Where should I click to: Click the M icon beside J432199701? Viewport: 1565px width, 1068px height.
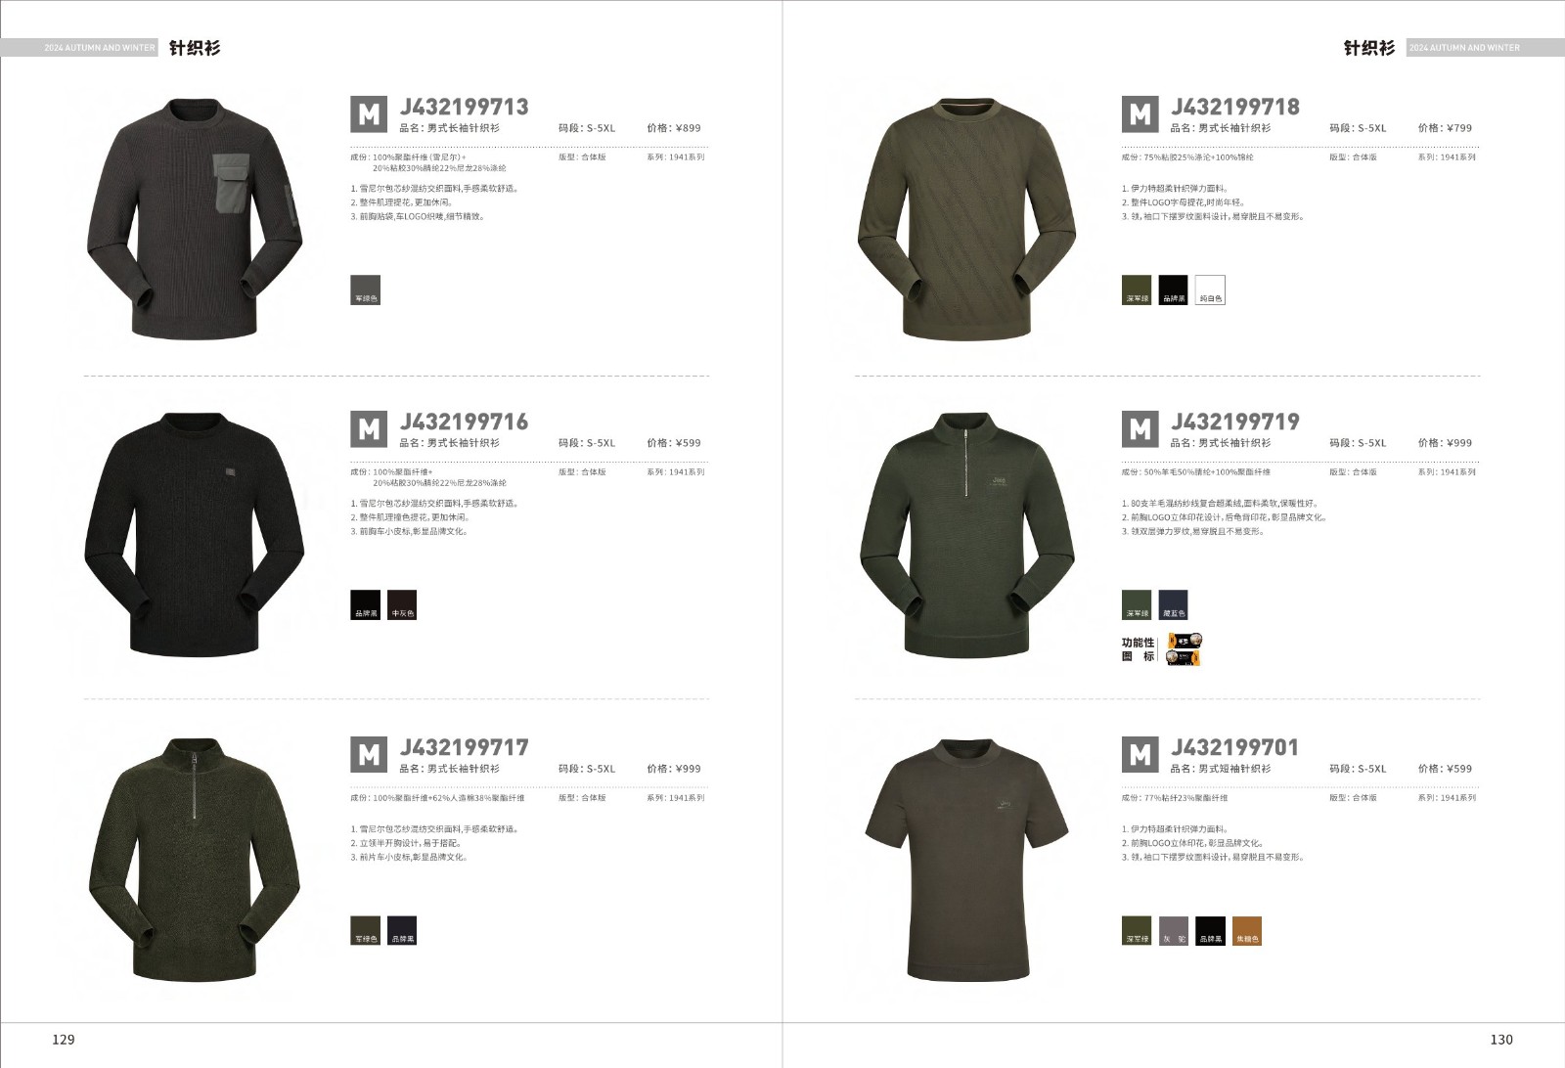click(x=1140, y=755)
